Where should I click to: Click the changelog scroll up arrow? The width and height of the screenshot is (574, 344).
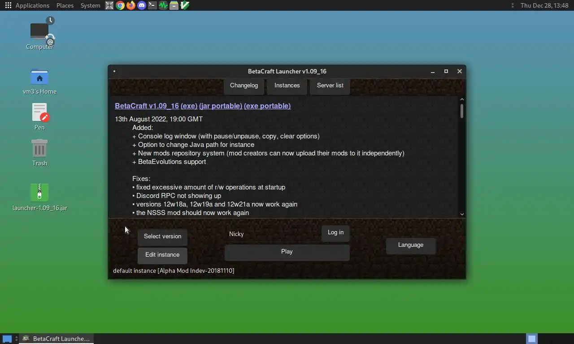pyautogui.click(x=462, y=99)
